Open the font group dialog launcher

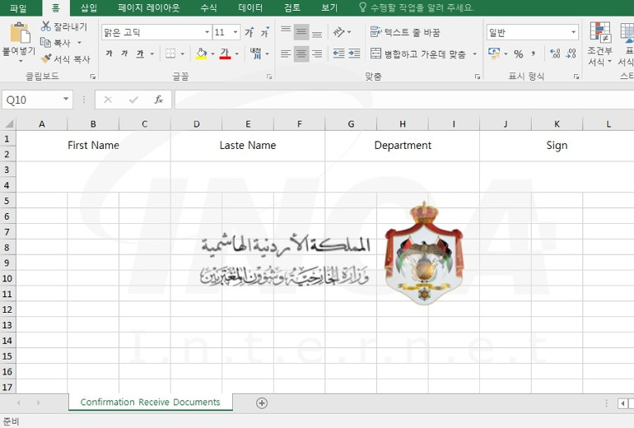[269, 77]
